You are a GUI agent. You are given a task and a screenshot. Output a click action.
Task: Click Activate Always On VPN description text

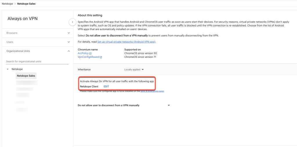117,81
